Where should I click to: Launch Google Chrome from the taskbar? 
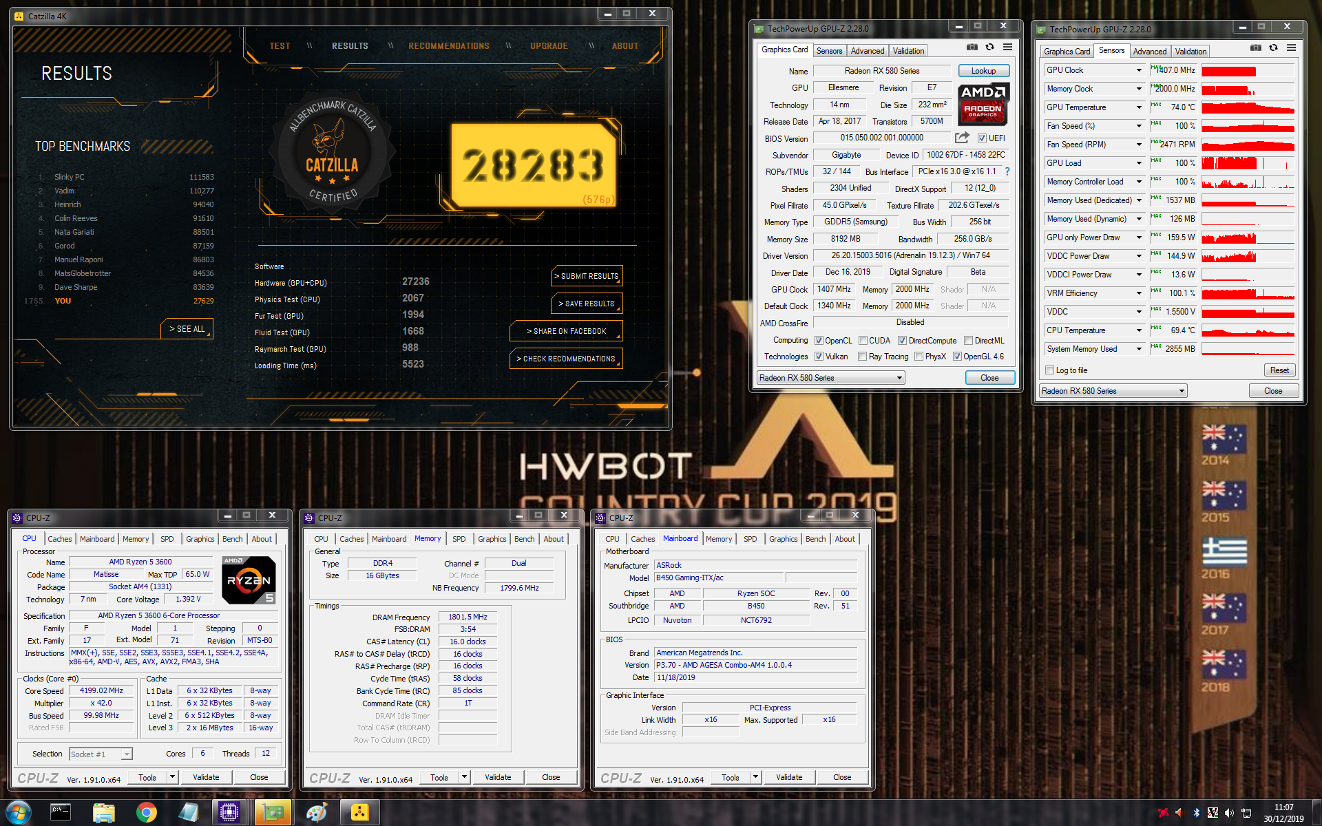(146, 812)
